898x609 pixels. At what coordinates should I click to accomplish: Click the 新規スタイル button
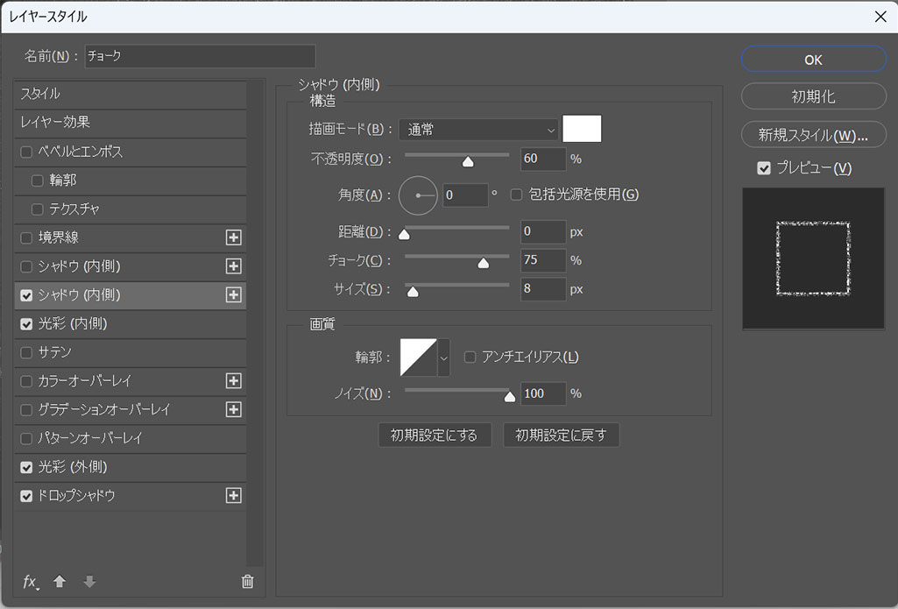coord(813,135)
